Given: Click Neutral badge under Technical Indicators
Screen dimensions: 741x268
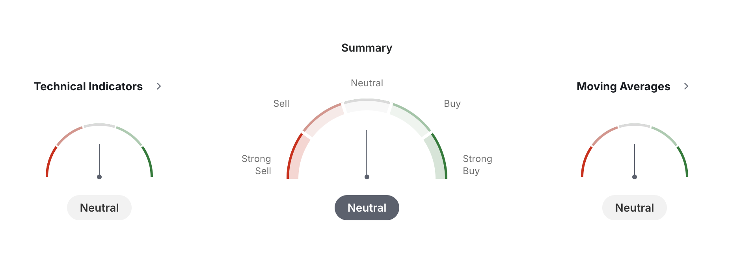Looking at the screenshot, I should [99, 208].
